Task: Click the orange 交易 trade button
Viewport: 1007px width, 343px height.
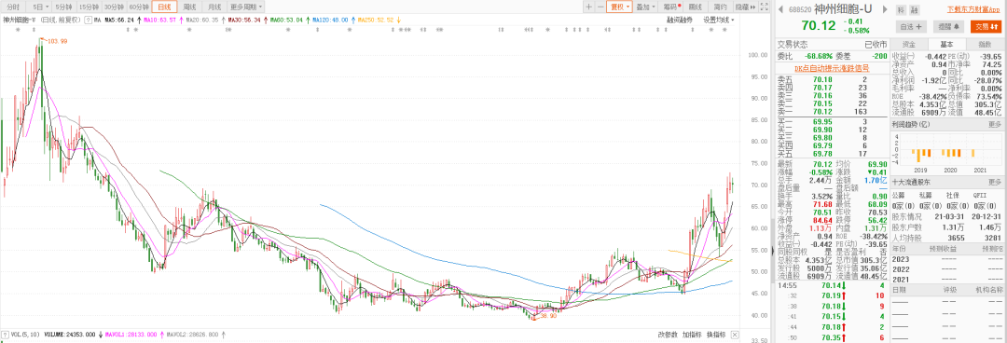Action: point(986,26)
